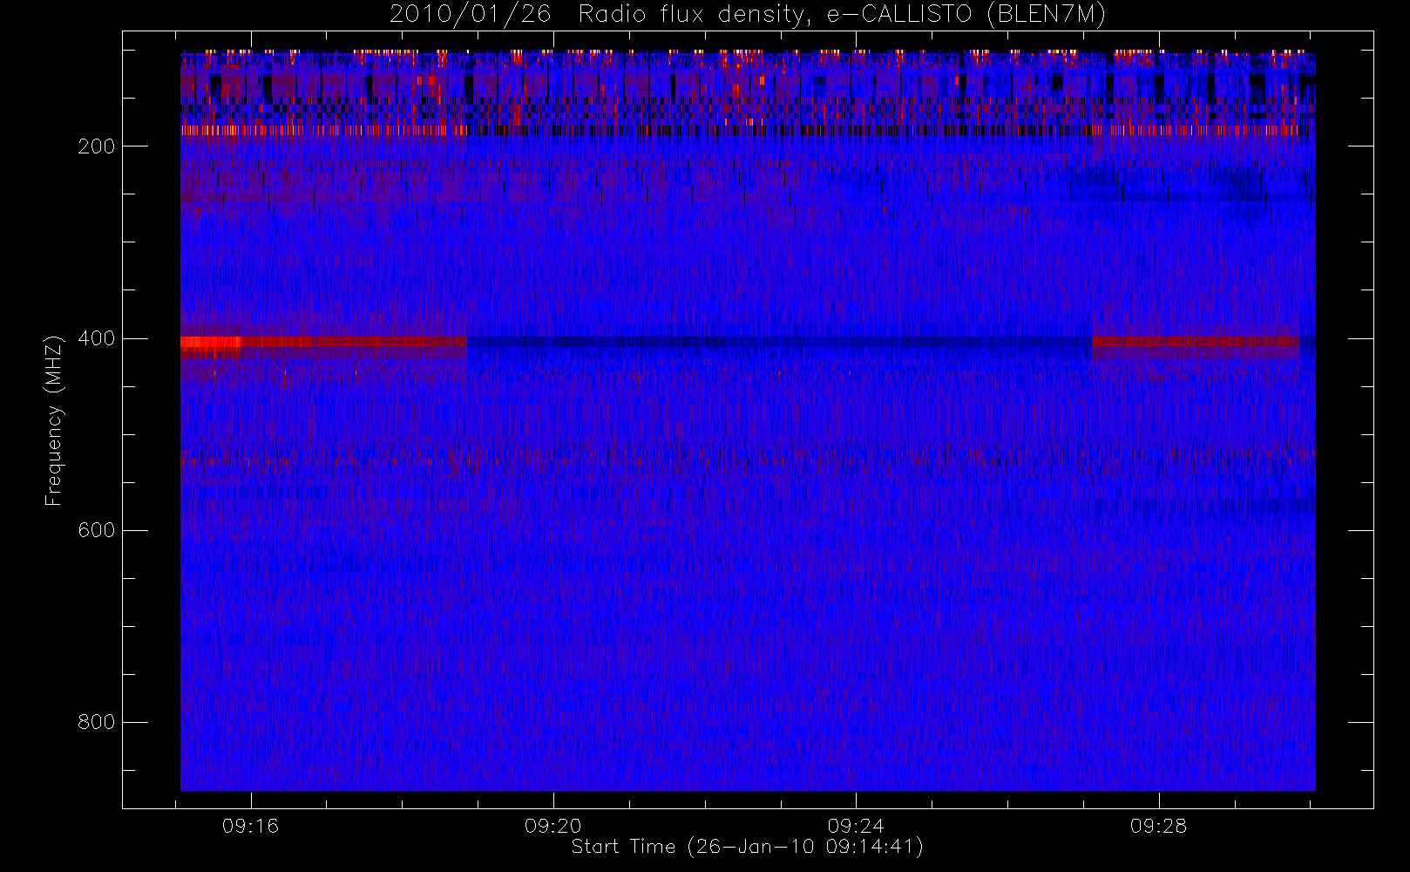Click the "Frequency (MHZ)" axis label

point(54,420)
